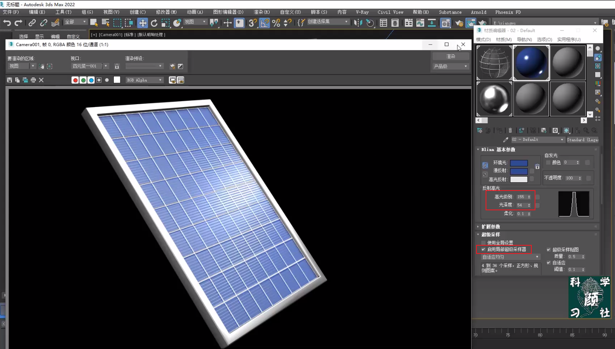Open the 修改器(M) menu
The height and width of the screenshot is (349, 615).
point(166,12)
